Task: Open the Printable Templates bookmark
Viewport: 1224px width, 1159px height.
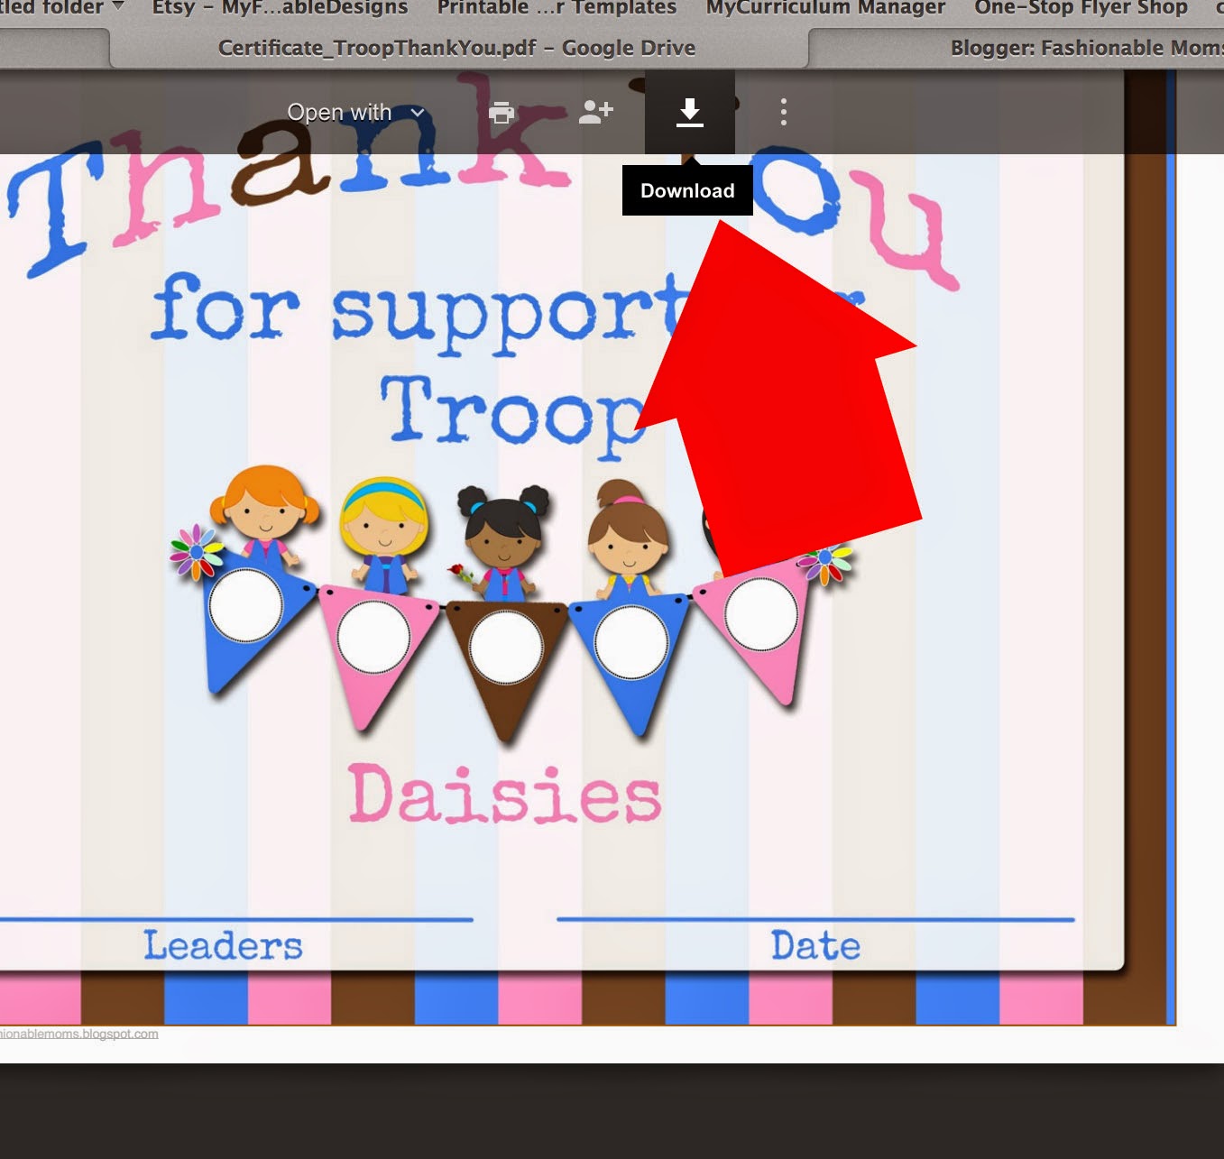Action: [x=557, y=8]
